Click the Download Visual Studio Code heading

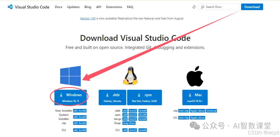pyautogui.click(x=135, y=38)
